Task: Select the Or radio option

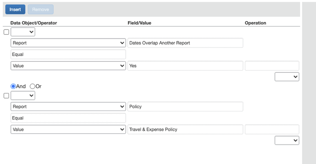Action: [x=32, y=86]
